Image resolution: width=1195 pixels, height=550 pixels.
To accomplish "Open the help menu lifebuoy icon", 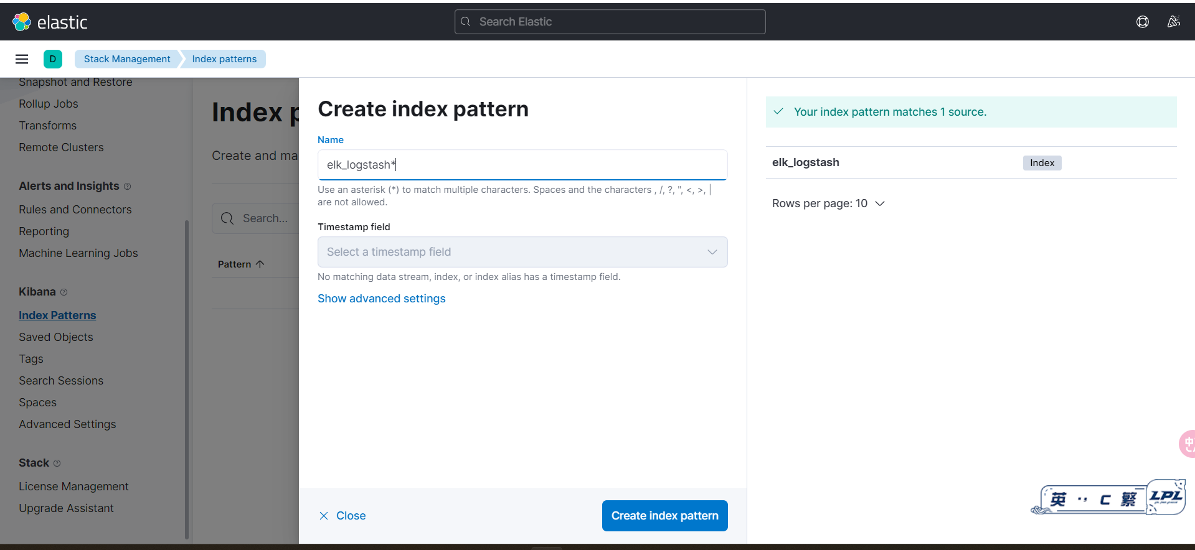I will pos(1143,22).
